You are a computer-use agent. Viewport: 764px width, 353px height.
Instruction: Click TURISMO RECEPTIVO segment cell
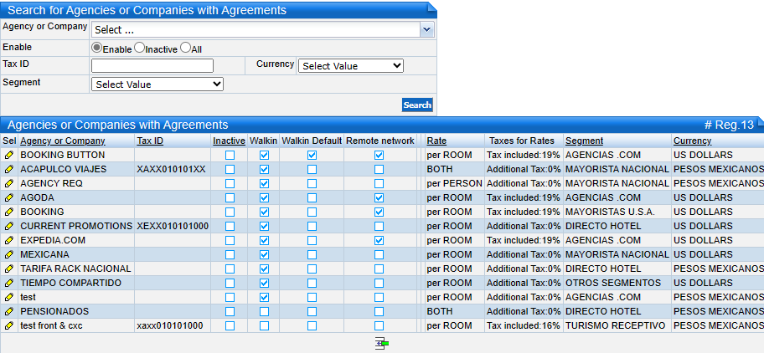(615, 325)
